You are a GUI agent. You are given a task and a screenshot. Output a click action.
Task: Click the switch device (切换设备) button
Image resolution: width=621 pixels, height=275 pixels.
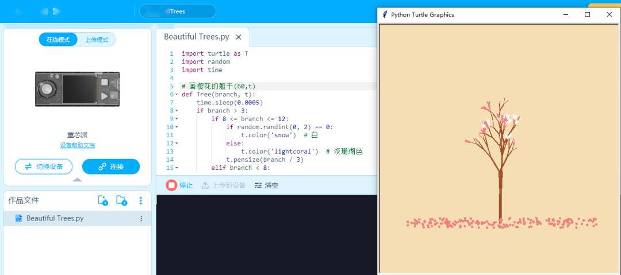(x=44, y=166)
